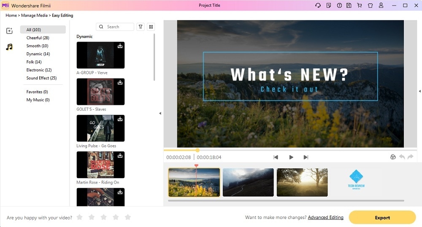This screenshot has width=422, height=227.
Task: Click the Search music field
Action: pyautogui.click(x=115, y=27)
